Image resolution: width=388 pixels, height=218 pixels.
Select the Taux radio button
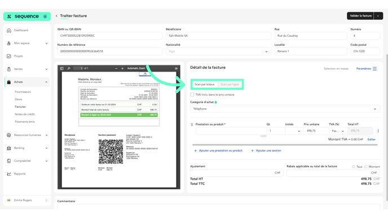click(x=353, y=167)
